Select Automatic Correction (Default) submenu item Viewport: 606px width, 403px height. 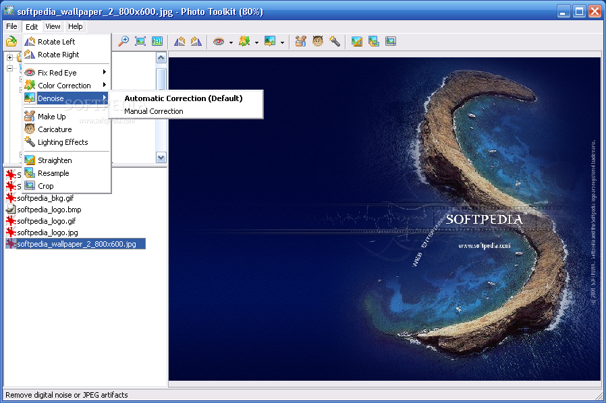(186, 98)
